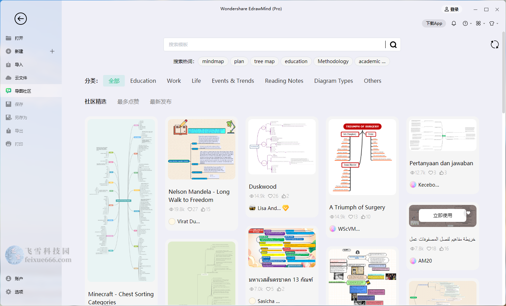Open the Thai 13-chapter colorful thumbnail

coord(282,248)
